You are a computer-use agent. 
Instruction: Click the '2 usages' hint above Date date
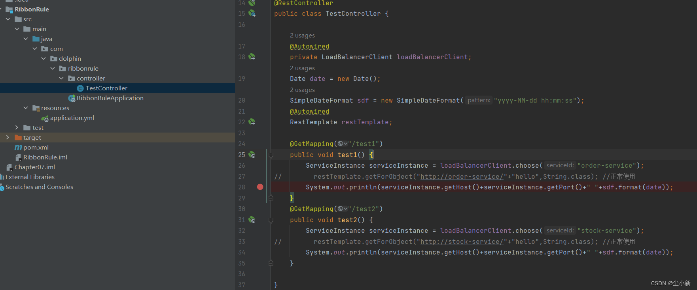302,68
